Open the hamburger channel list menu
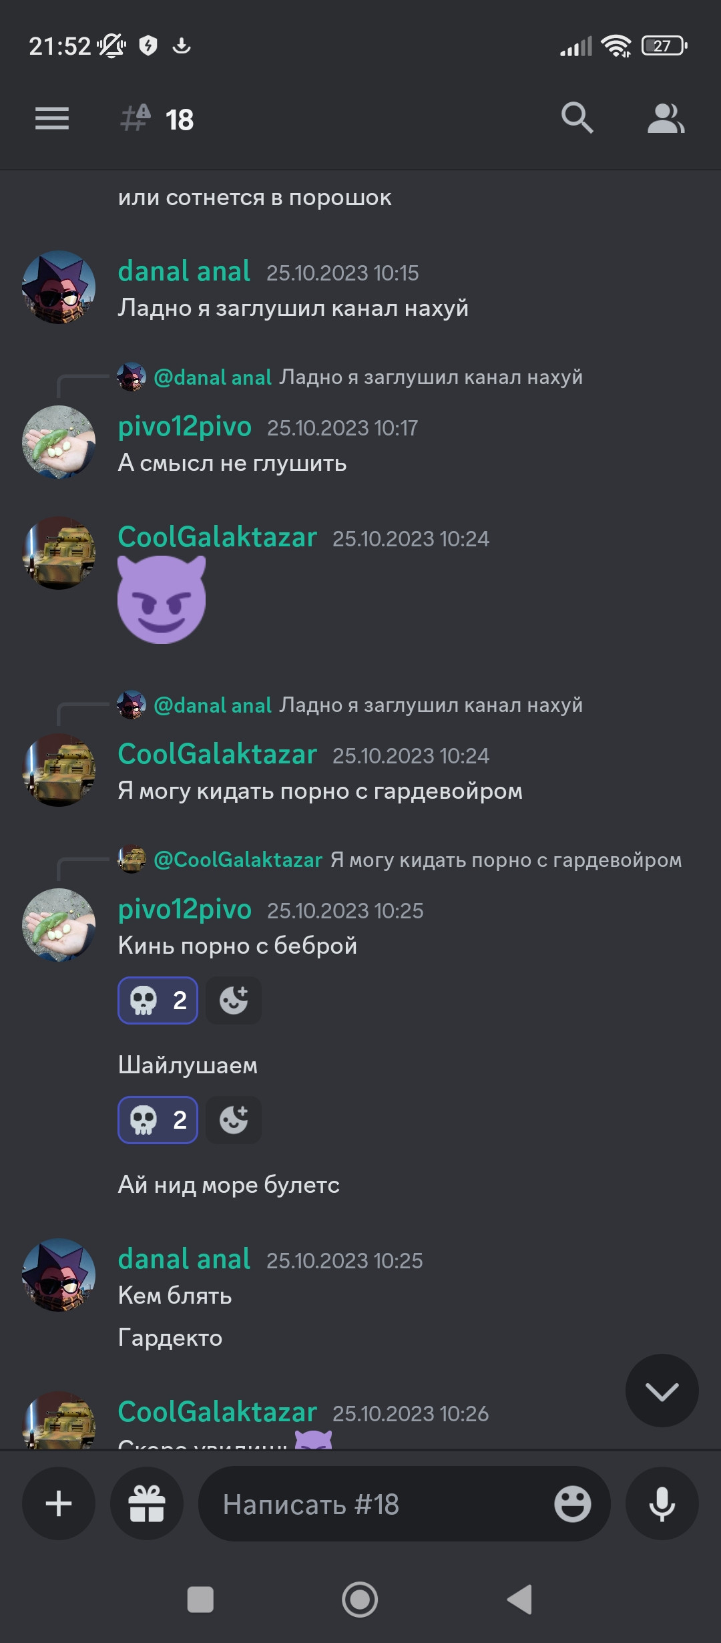 coord(52,119)
